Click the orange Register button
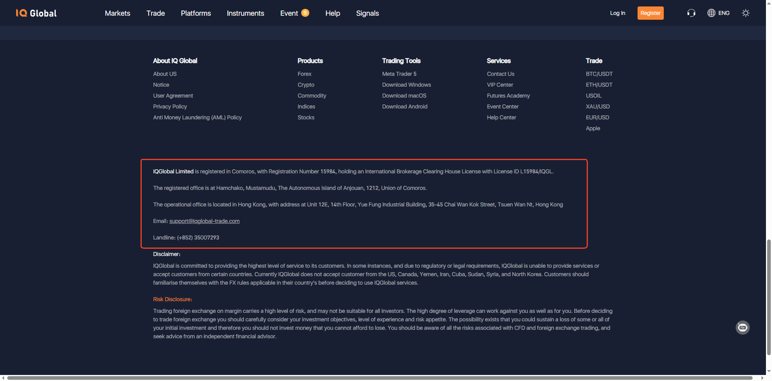772x381 pixels. pyautogui.click(x=650, y=13)
